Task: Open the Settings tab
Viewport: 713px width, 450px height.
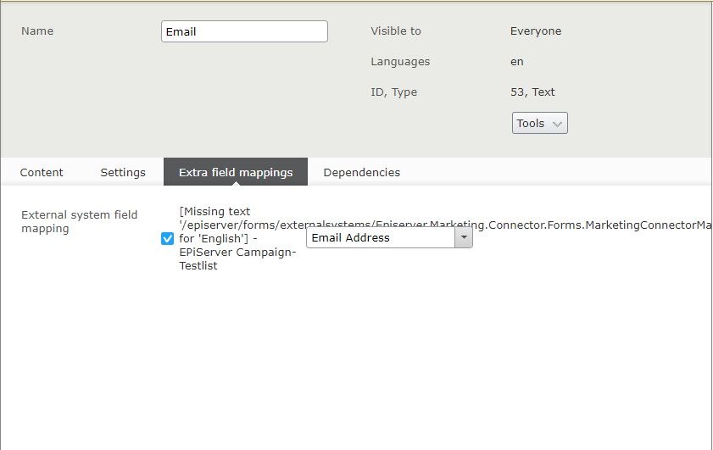Action: [x=123, y=172]
